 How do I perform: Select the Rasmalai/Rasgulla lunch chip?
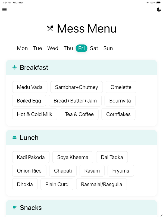coord(102,184)
